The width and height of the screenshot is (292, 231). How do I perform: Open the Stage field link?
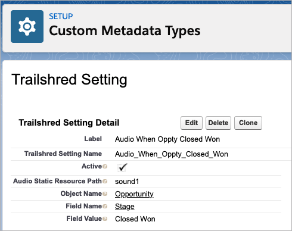[125, 207]
